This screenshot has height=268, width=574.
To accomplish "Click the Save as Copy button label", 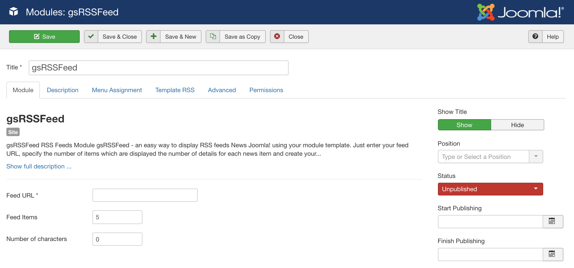I will point(242,37).
